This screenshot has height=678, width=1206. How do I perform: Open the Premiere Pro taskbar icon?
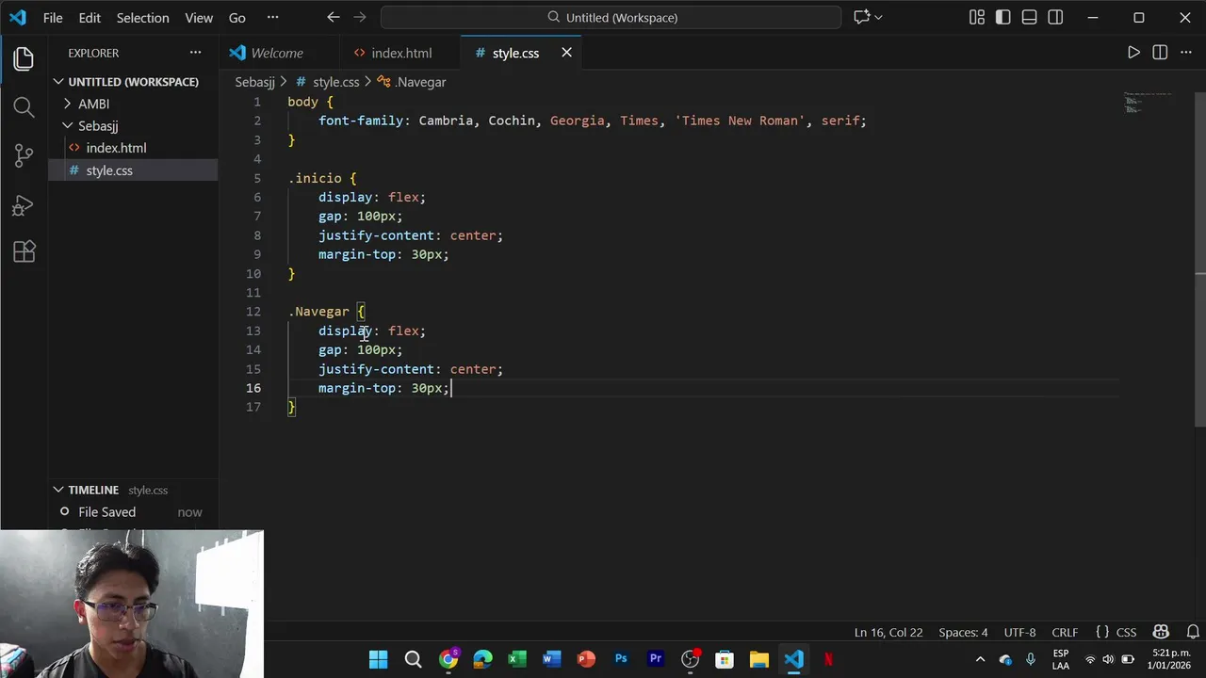656,659
